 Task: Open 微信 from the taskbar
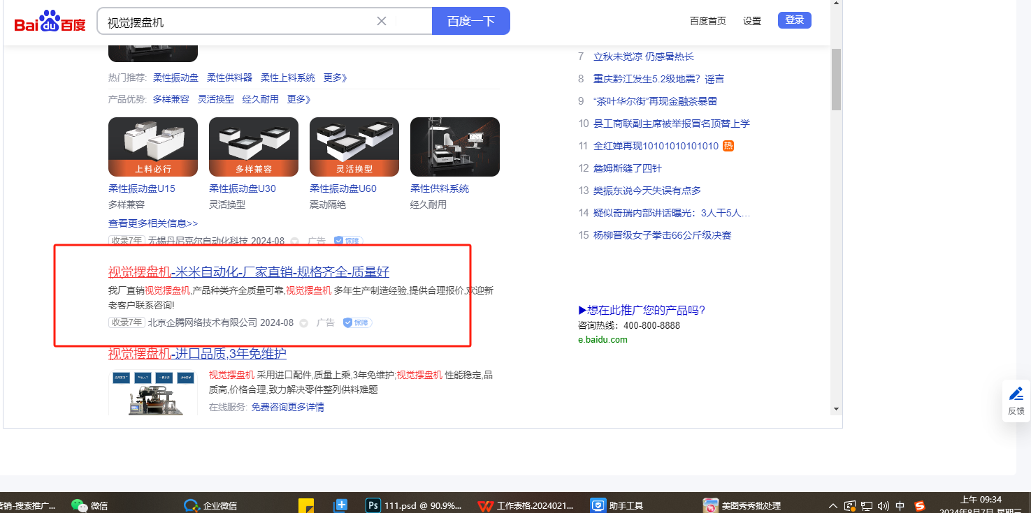89,505
